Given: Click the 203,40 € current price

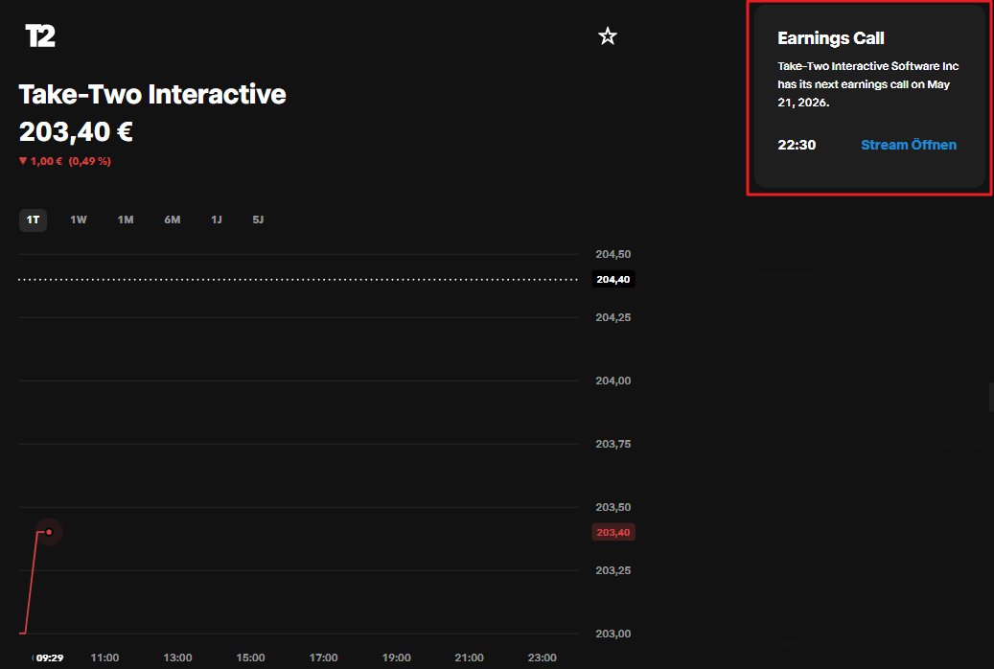Looking at the screenshot, I should 76,132.
